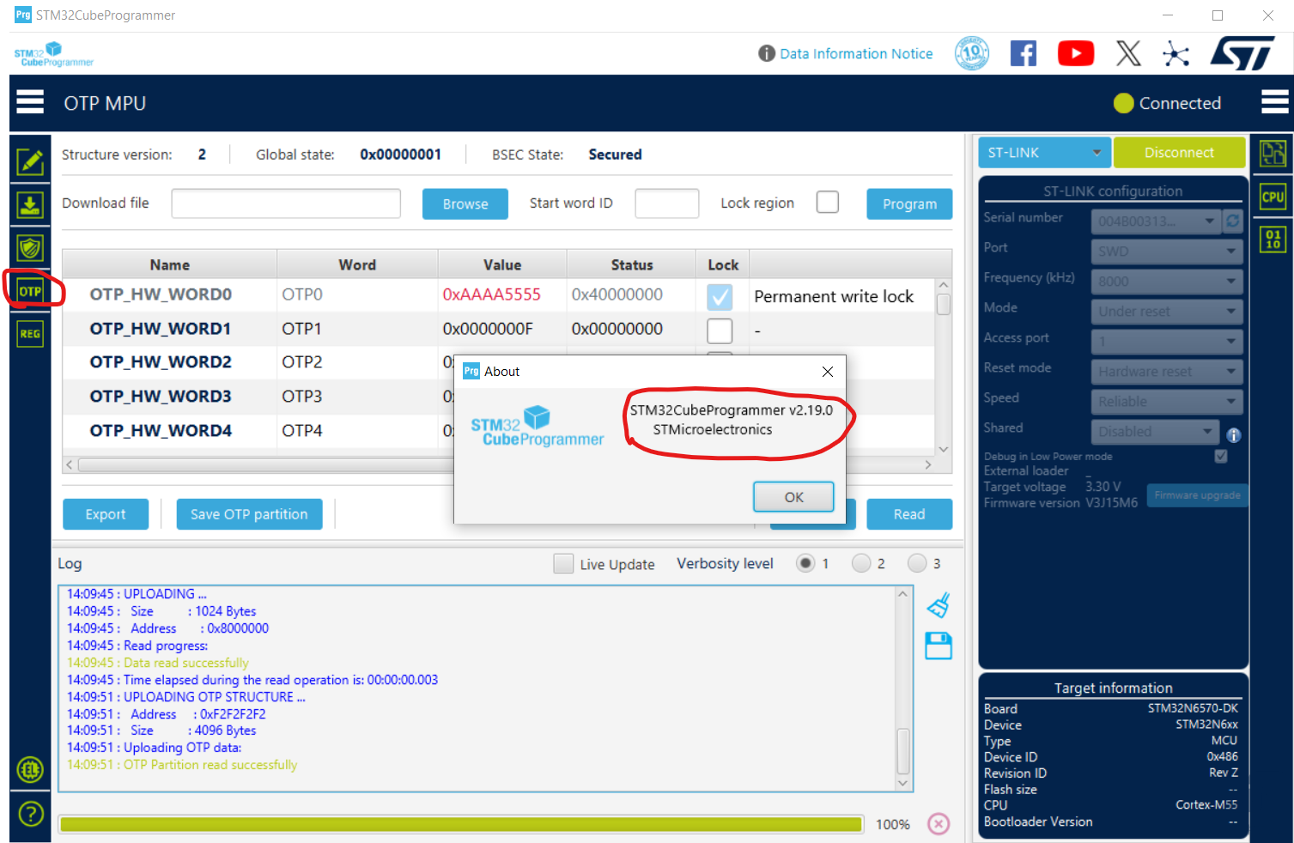Viewport: 1294px width, 843px height.
Task: Click the Firmware upgrade button
Action: pos(1197,495)
